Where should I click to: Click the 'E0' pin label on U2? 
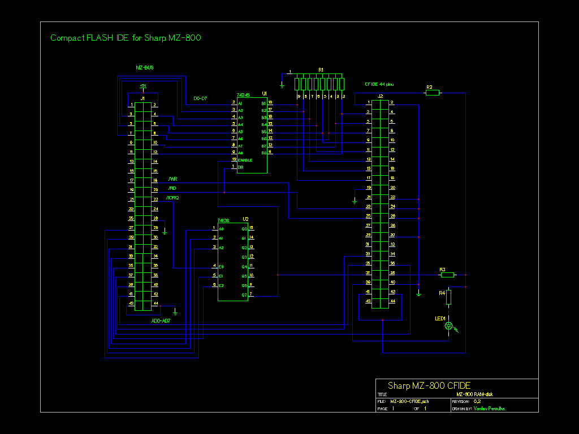tap(221, 267)
